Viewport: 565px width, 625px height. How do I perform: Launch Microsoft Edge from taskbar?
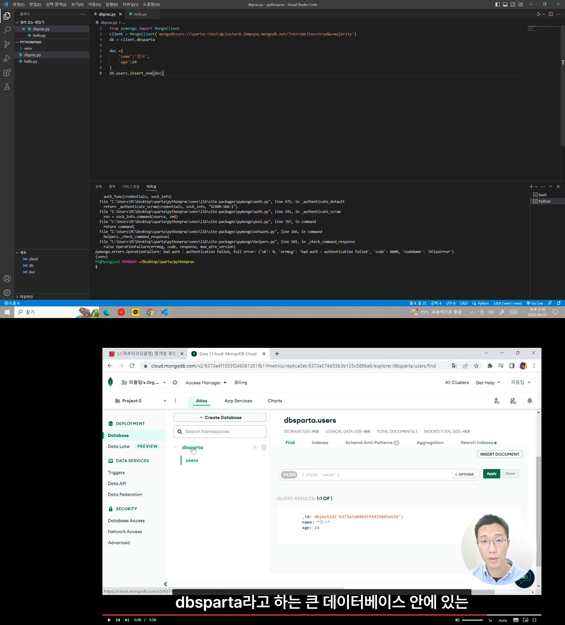pos(107,312)
